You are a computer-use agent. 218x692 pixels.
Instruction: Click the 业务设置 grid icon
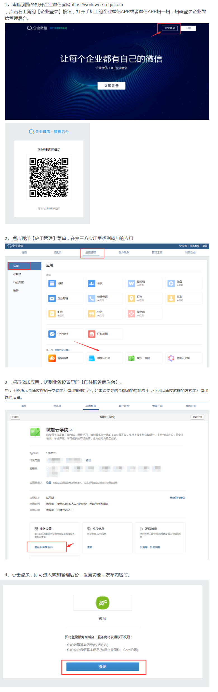(36, 529)
